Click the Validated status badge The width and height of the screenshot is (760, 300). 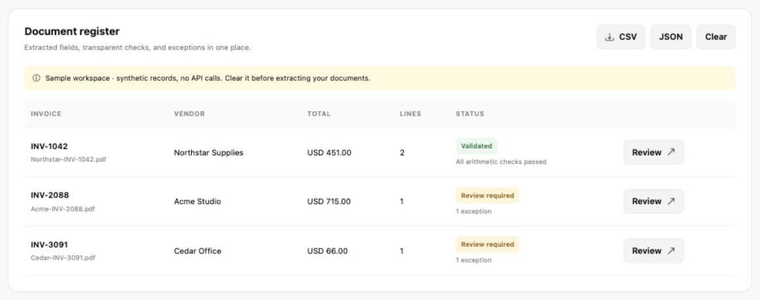click(x=477, y=146)
